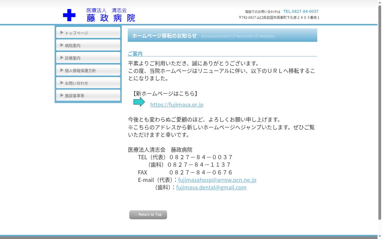
Task: Open the 病院案内 menu item
Action: [x=88, y=45]
